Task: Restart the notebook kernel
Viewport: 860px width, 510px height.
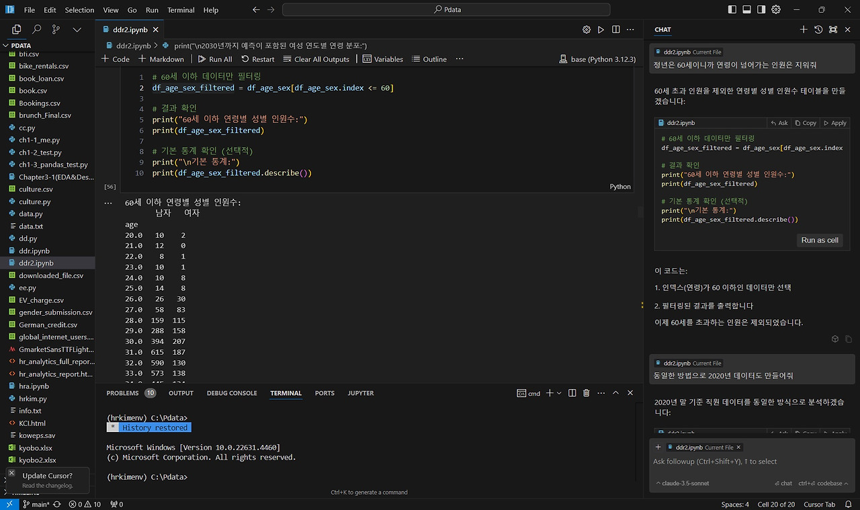Action: 258,59
